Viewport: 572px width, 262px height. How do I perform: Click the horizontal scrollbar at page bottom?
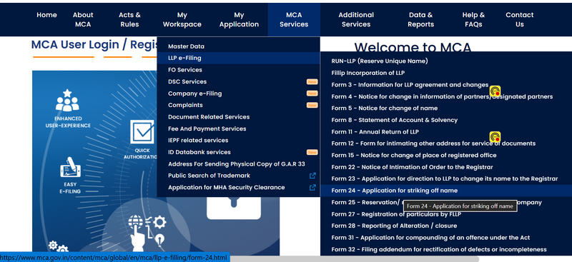pyautogui.click(x=354, y=258)
